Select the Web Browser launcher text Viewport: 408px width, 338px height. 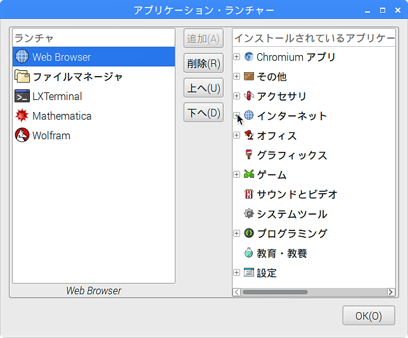(x=61, y=57)
